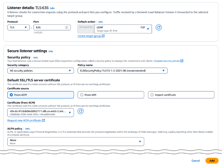Open Info link next to Listener details
222x166 pixels.
(x=52, y=8)
